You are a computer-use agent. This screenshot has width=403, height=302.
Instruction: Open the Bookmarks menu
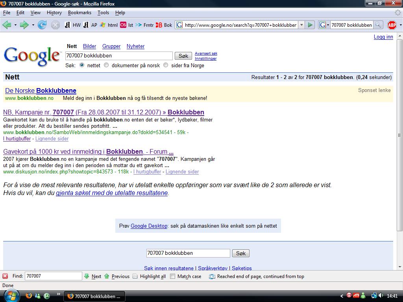(79, 13)
